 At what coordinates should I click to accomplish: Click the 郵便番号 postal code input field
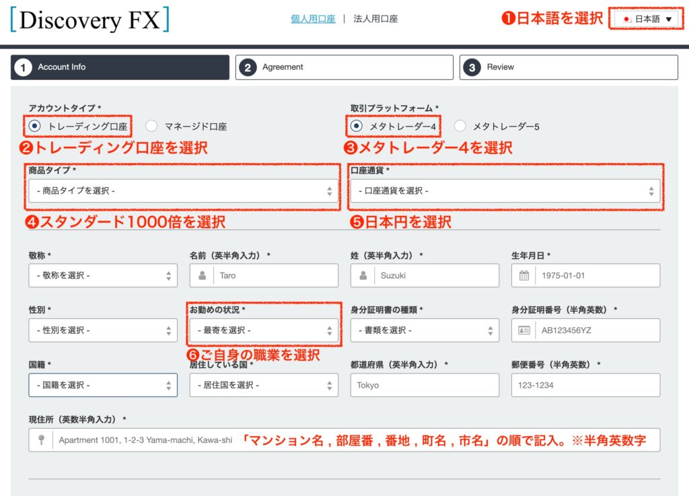click(585, 386)
